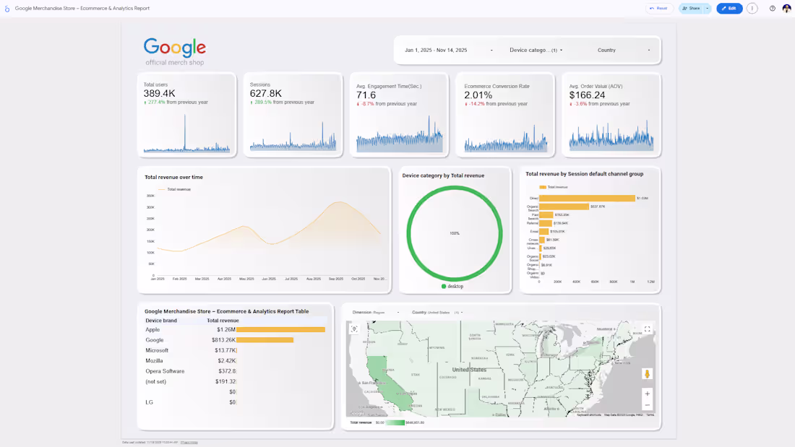The image size is (795, 447).
Task: Click the Device brand column header
Action: click(x=161, y=321)
